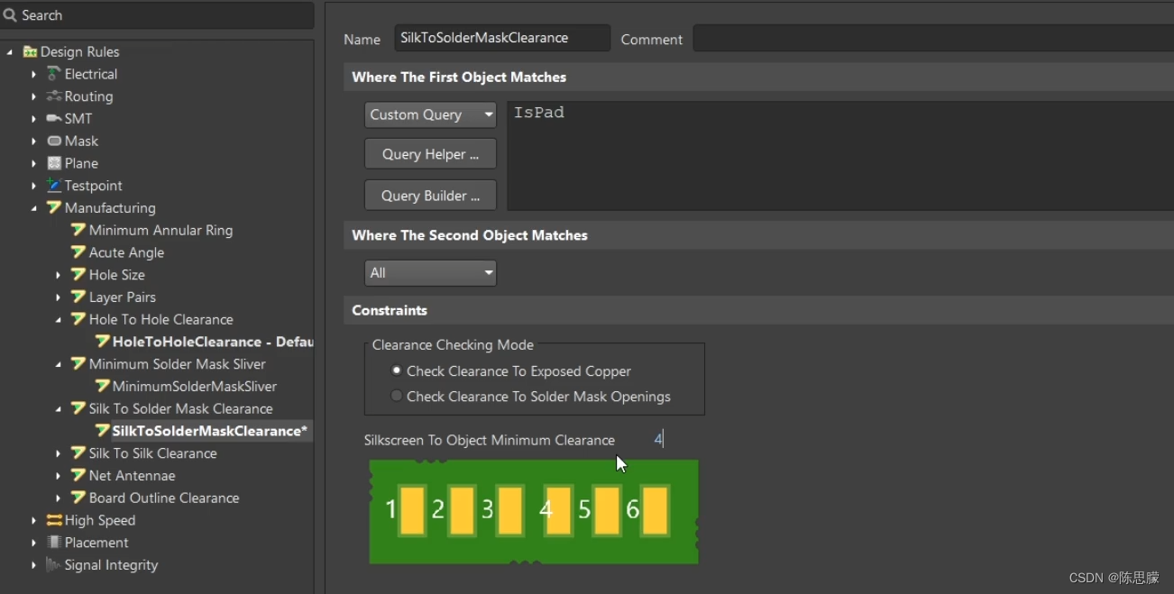Expand the Routing rules category

(x=34, y=96)
